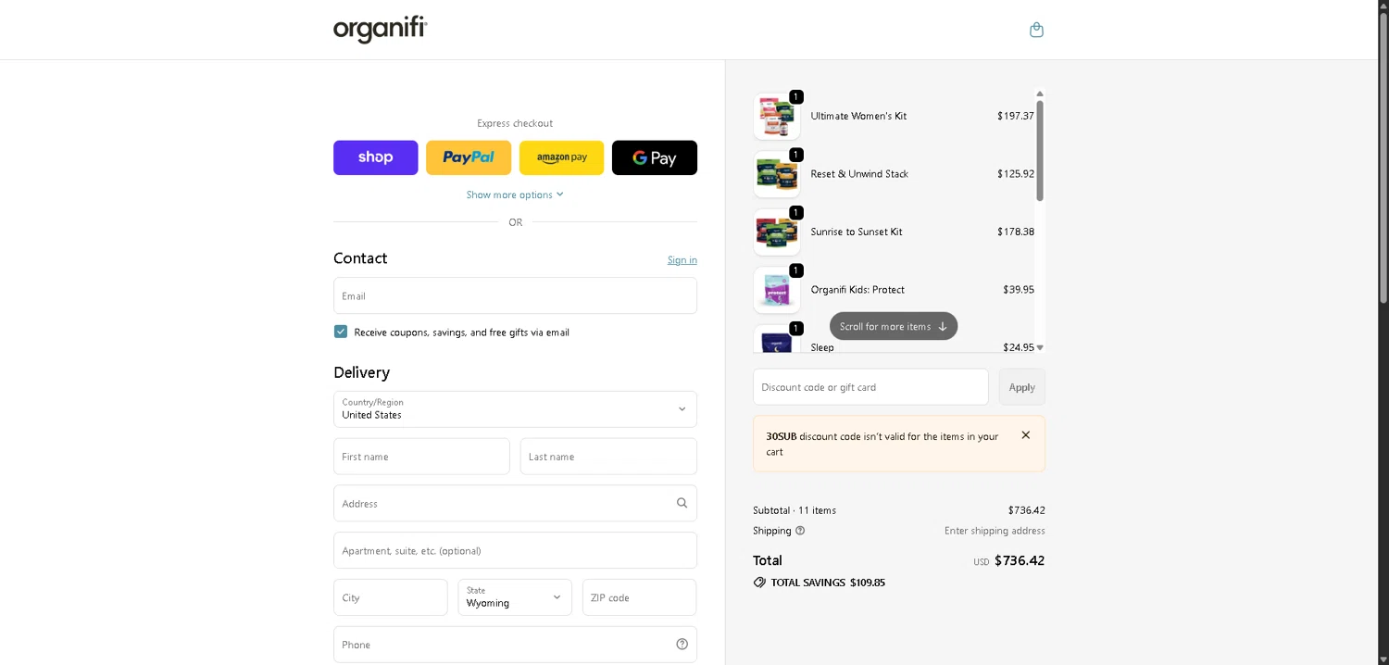The height and width of the screenshot is (665, 1389).
Task: Click the Apartment, suite field
Action: coord(515,550)
